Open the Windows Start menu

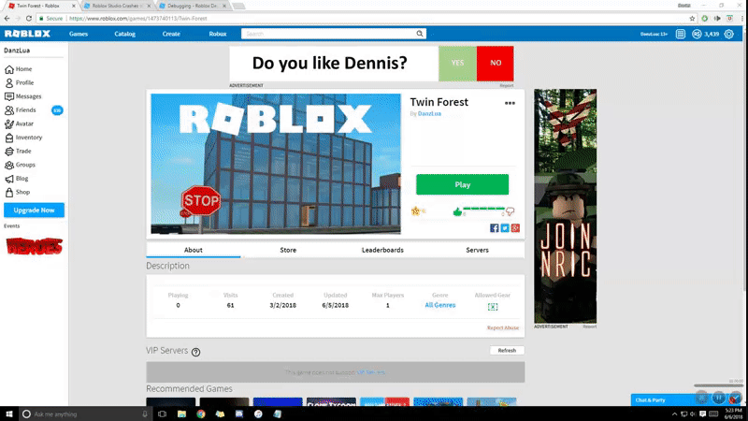click(9, 414)
